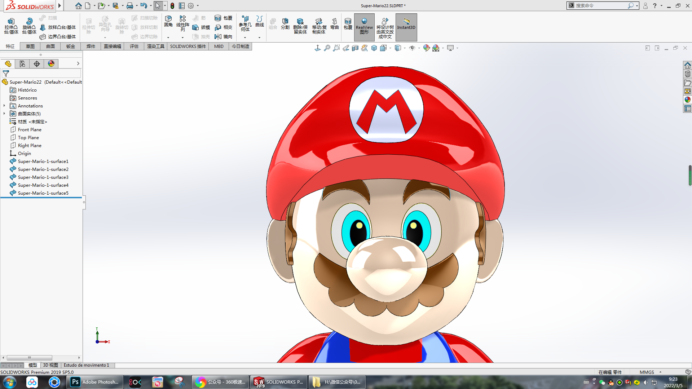Open SOLIDWORKS Resources home in task pane
Viewport: 692px width, 389px height.
[x=688, y=65]
